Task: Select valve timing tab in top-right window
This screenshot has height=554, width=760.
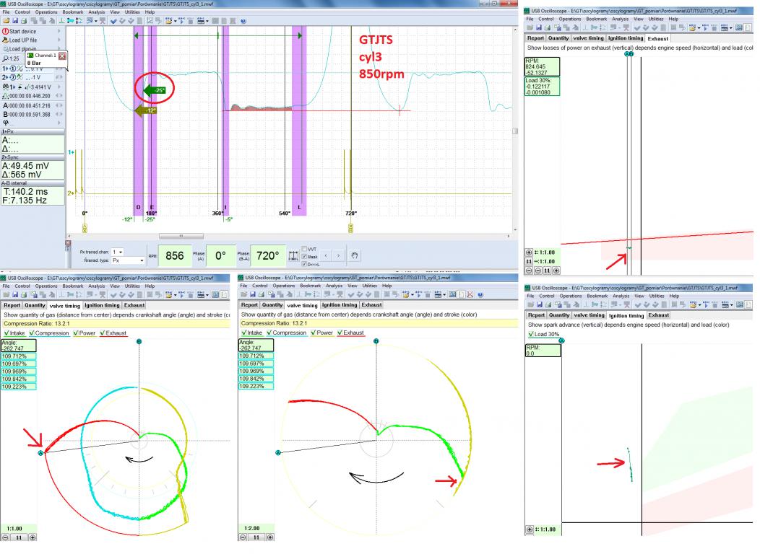Action: point(589,38)
